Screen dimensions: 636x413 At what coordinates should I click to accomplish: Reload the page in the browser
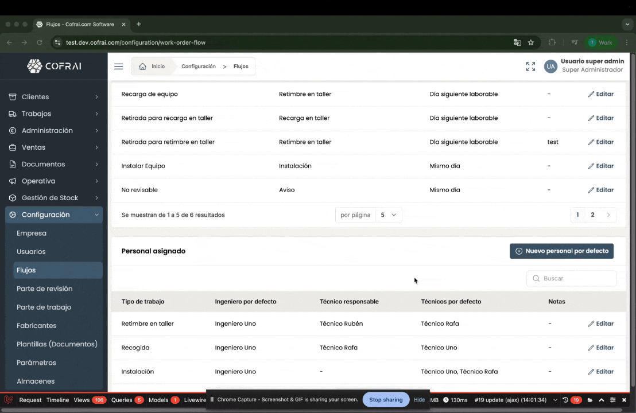pyautogui.click(x=40, y=42)
